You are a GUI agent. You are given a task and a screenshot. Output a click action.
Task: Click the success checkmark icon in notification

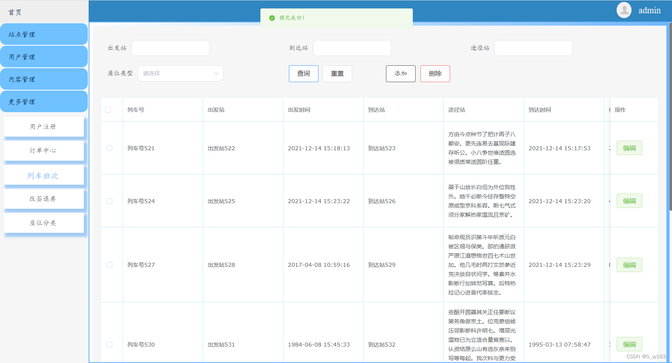[x=272, y=18]
